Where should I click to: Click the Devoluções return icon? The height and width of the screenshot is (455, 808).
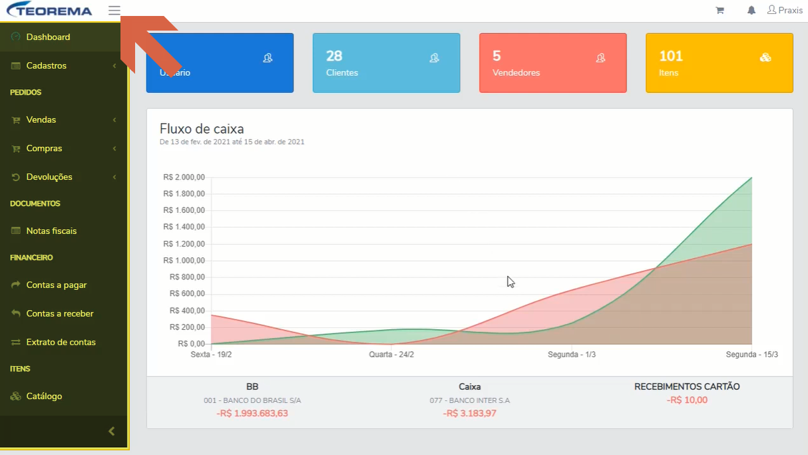point(16,177)
